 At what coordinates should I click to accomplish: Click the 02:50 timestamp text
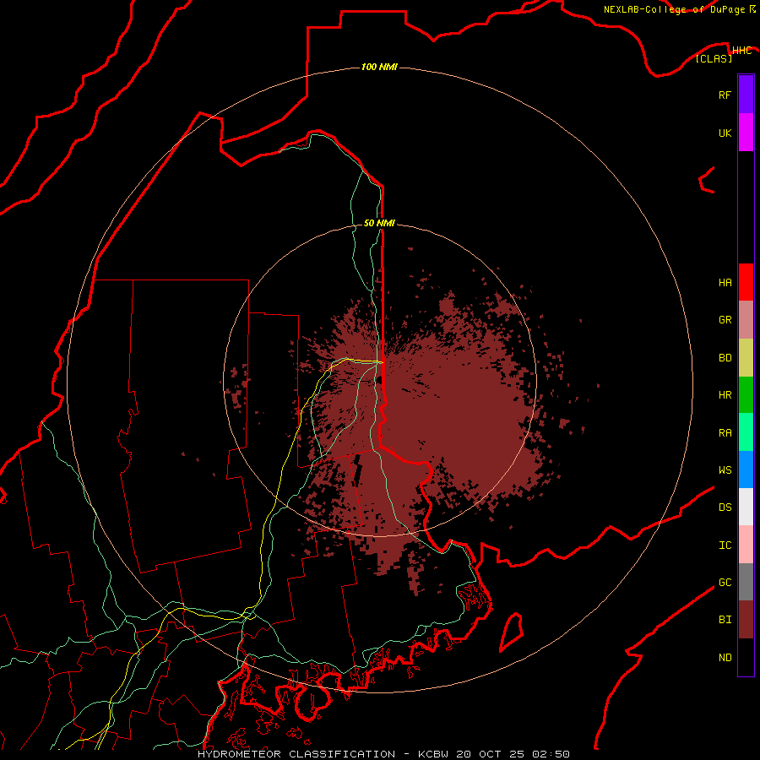(x=551, y=754)
